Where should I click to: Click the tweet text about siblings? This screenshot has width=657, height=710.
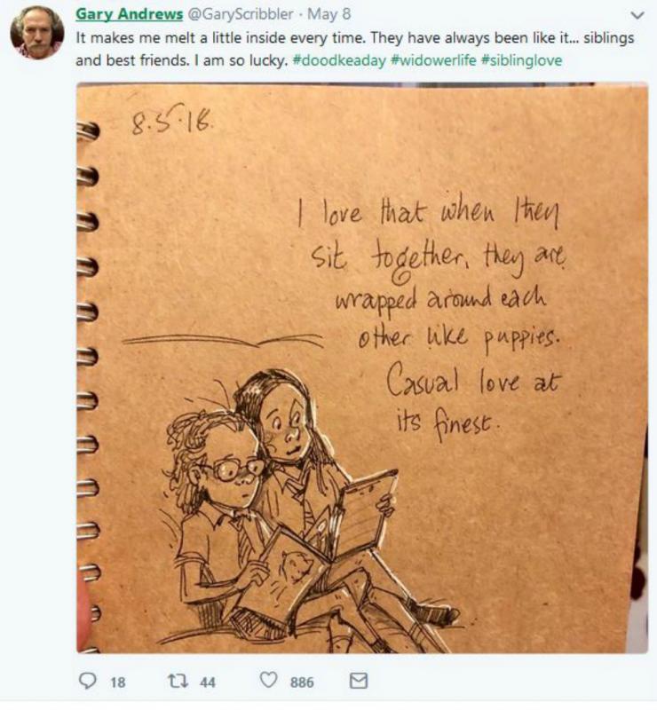coord(354,49)
